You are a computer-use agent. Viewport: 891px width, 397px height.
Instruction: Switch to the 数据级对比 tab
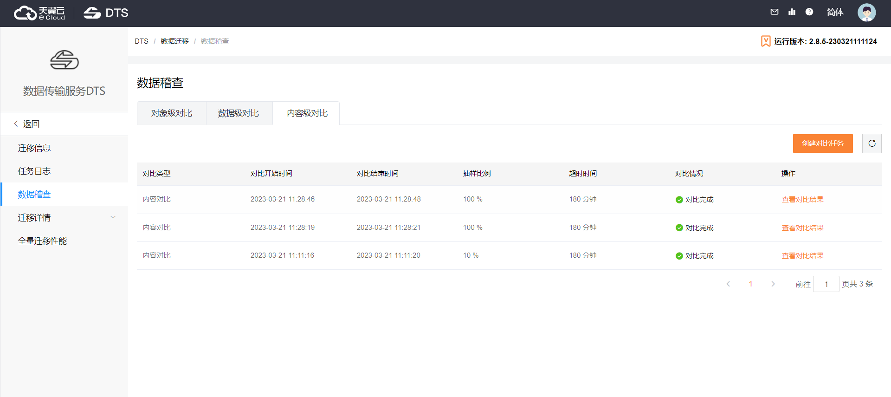pos(239,113)
